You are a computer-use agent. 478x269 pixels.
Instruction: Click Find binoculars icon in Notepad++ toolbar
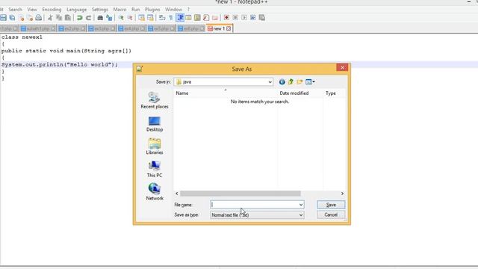pyautogui.click(x=100, y=18)
